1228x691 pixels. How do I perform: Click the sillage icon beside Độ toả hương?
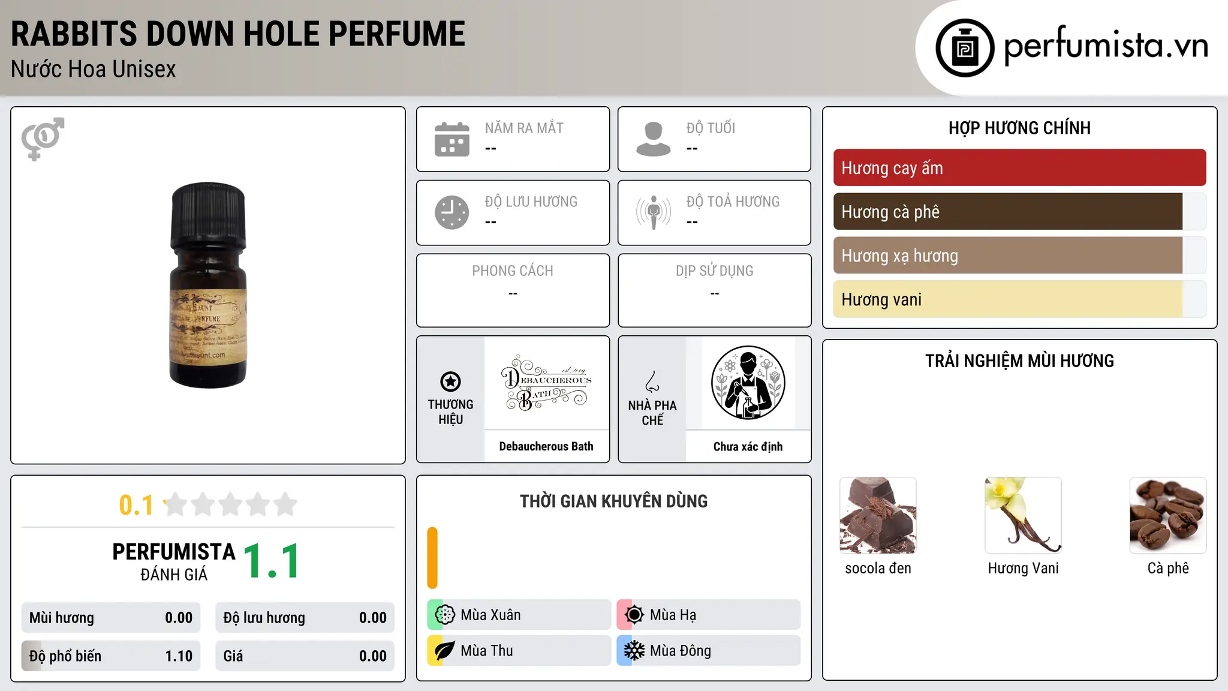click(654, 212)
